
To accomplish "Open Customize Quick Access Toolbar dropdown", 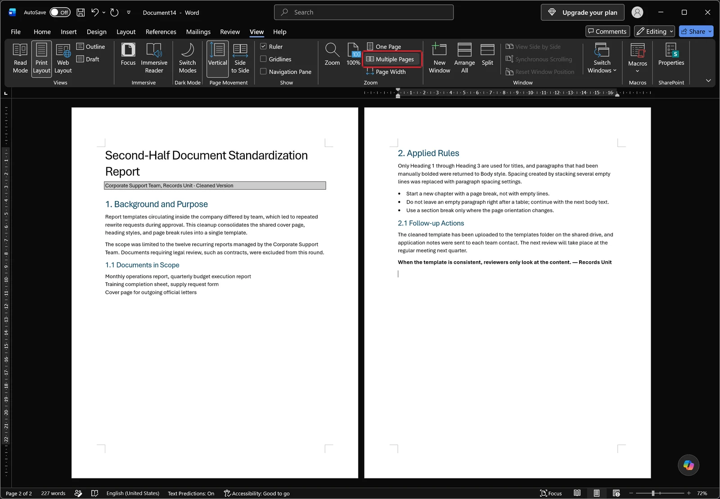I will tap(129, 13).
